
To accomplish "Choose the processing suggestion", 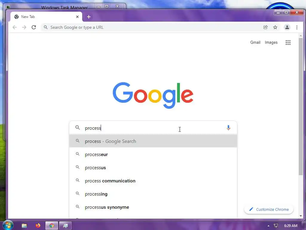I will (153, 194).
